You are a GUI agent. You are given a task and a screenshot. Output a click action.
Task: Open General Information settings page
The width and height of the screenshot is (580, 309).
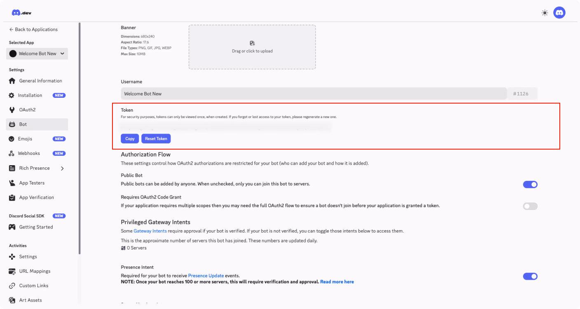pos(37,81)
